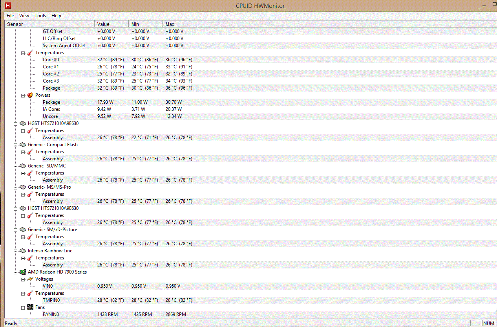497x327 pixels.
Task: Click the 2869 RPM max fan value
Action: pyautogui.click(x=176, y=314)
